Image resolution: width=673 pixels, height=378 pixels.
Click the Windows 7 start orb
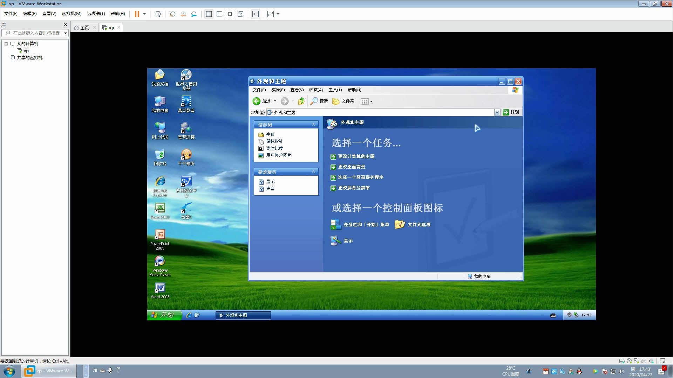click(9, 371)
